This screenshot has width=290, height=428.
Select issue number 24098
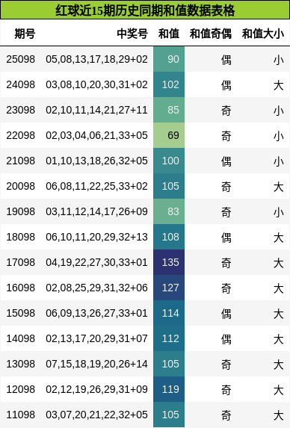coord(21,84)
